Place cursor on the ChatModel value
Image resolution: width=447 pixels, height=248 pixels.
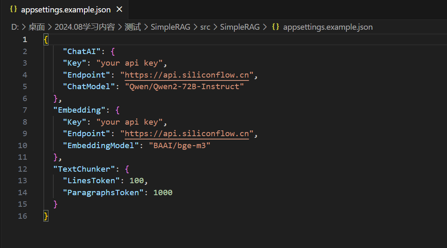(185, 87)
